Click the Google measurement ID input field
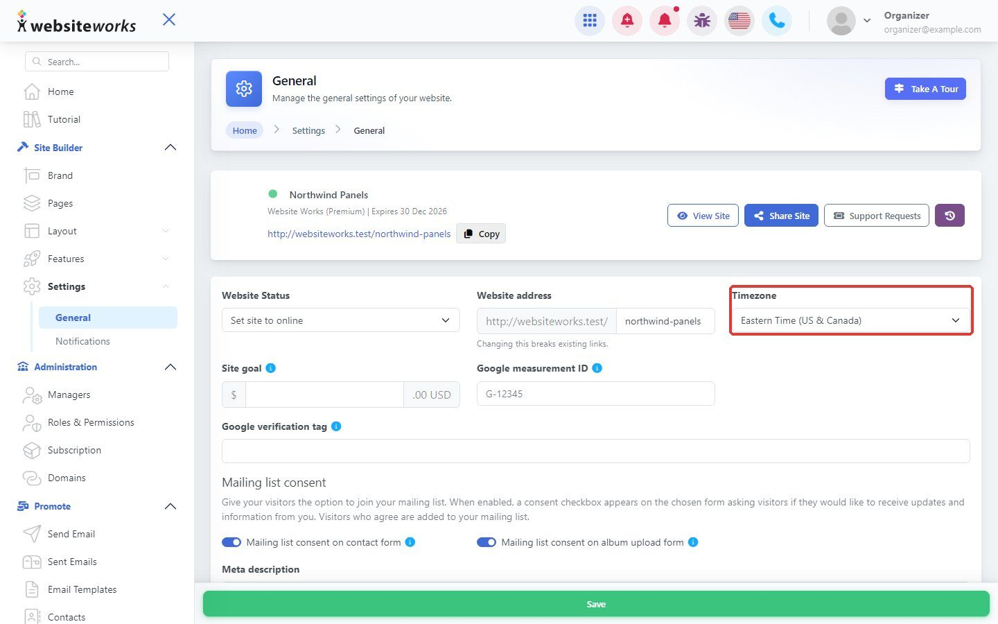Screen dimensions: 998x624 (596, 394)
